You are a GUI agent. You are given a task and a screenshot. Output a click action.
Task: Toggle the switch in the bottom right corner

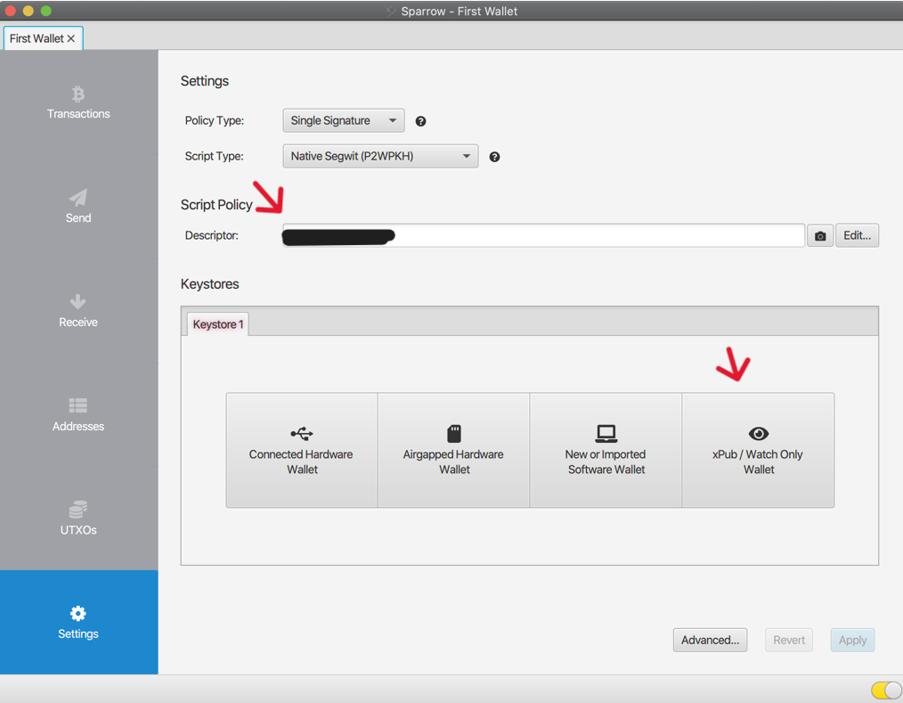click(x=883, y=690)
